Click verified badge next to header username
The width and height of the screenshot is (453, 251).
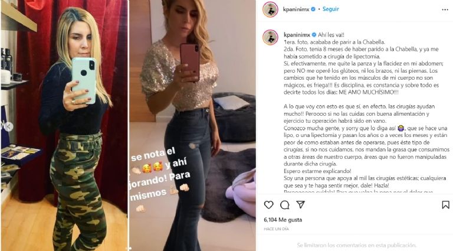pyautogui.click(x=313, y=9)
